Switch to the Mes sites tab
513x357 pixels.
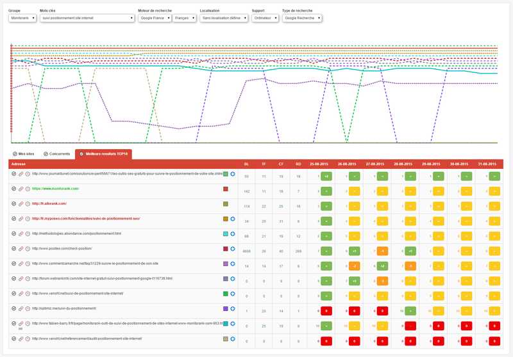23,154
